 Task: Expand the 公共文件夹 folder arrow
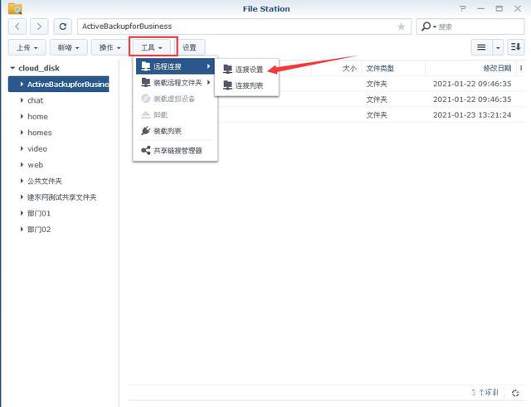22,181
